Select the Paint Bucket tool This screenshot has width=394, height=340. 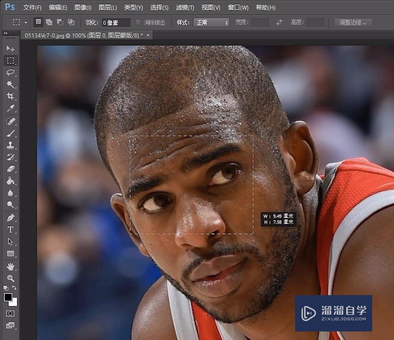point(10,180)
